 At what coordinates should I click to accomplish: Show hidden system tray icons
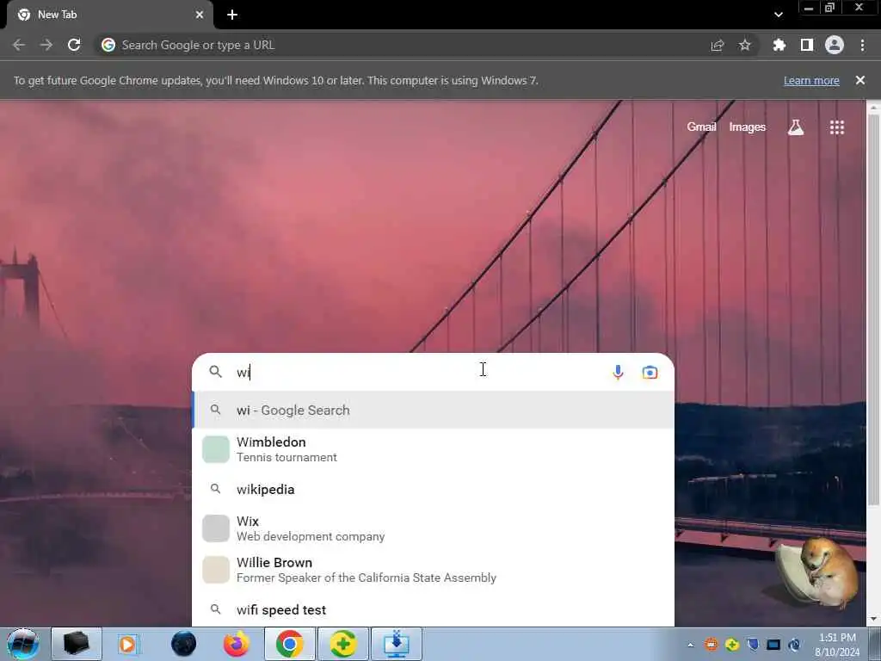[x=691, y=645]
